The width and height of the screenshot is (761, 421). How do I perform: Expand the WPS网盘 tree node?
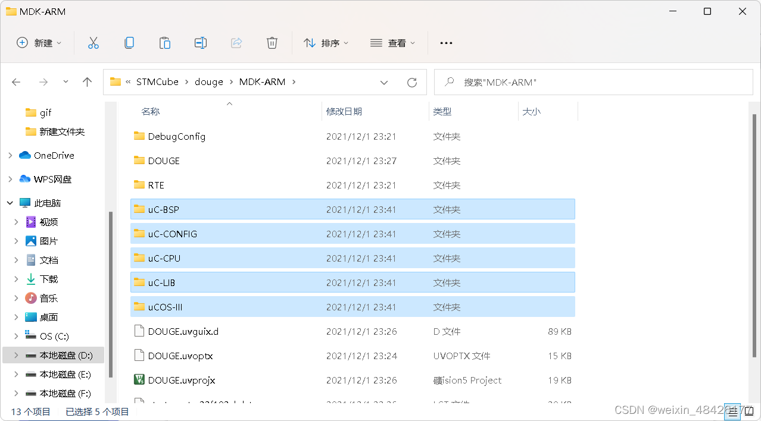(10, 179)
